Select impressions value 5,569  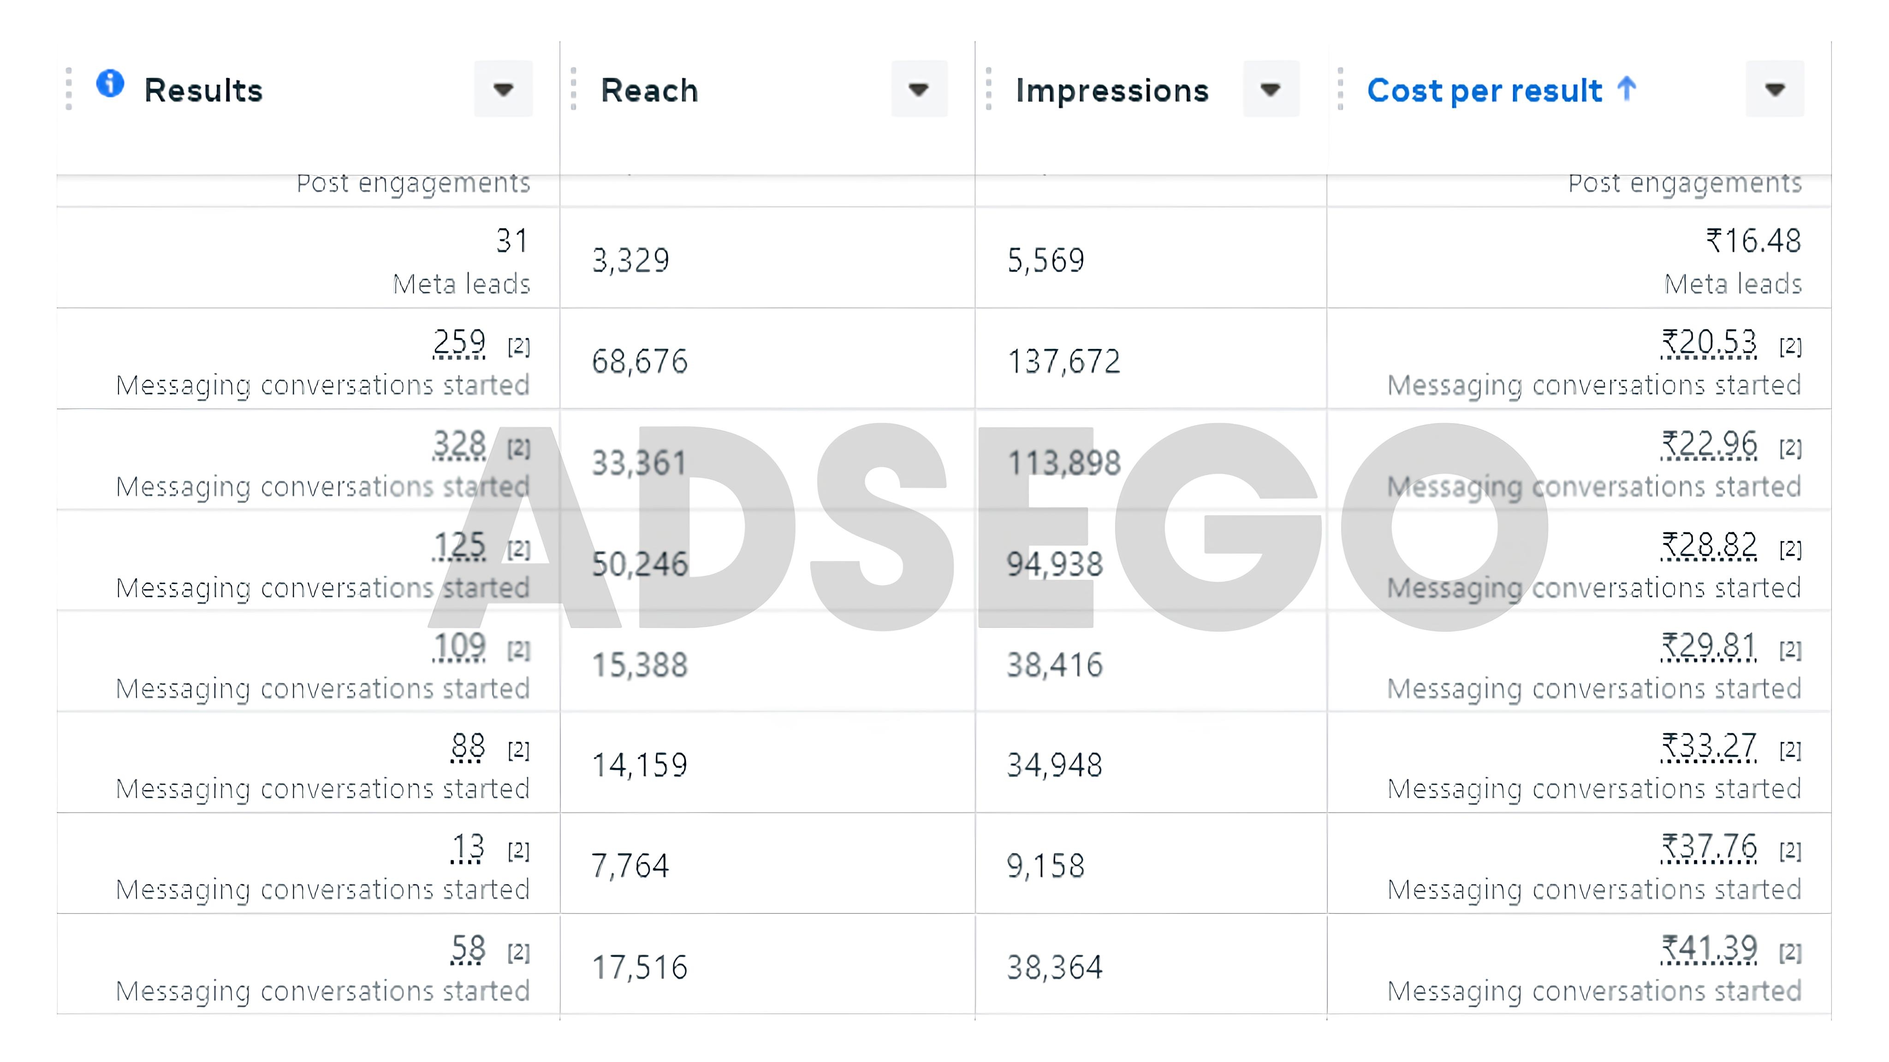[x=1045, y=261]
